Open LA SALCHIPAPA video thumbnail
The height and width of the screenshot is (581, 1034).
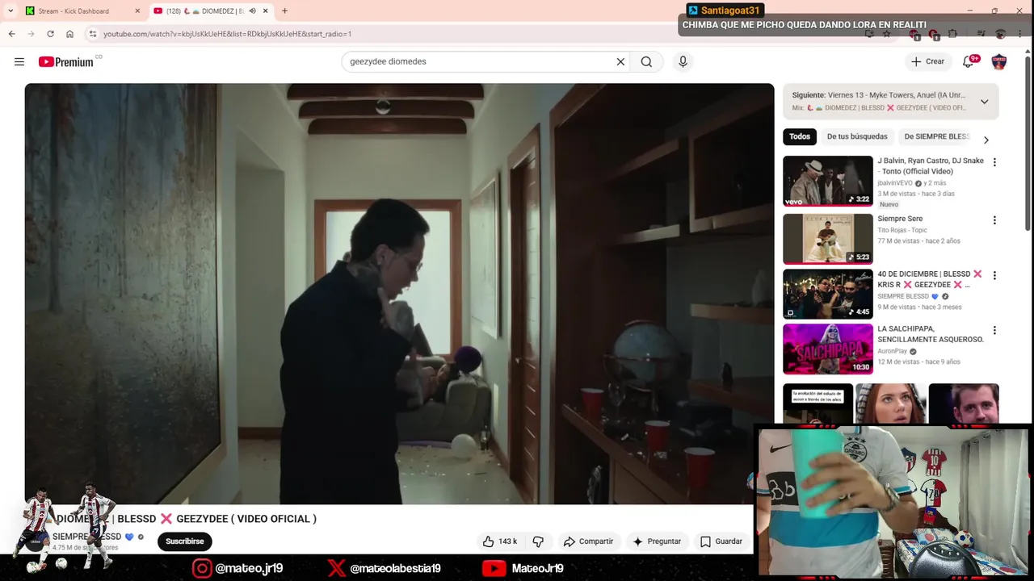828,349
